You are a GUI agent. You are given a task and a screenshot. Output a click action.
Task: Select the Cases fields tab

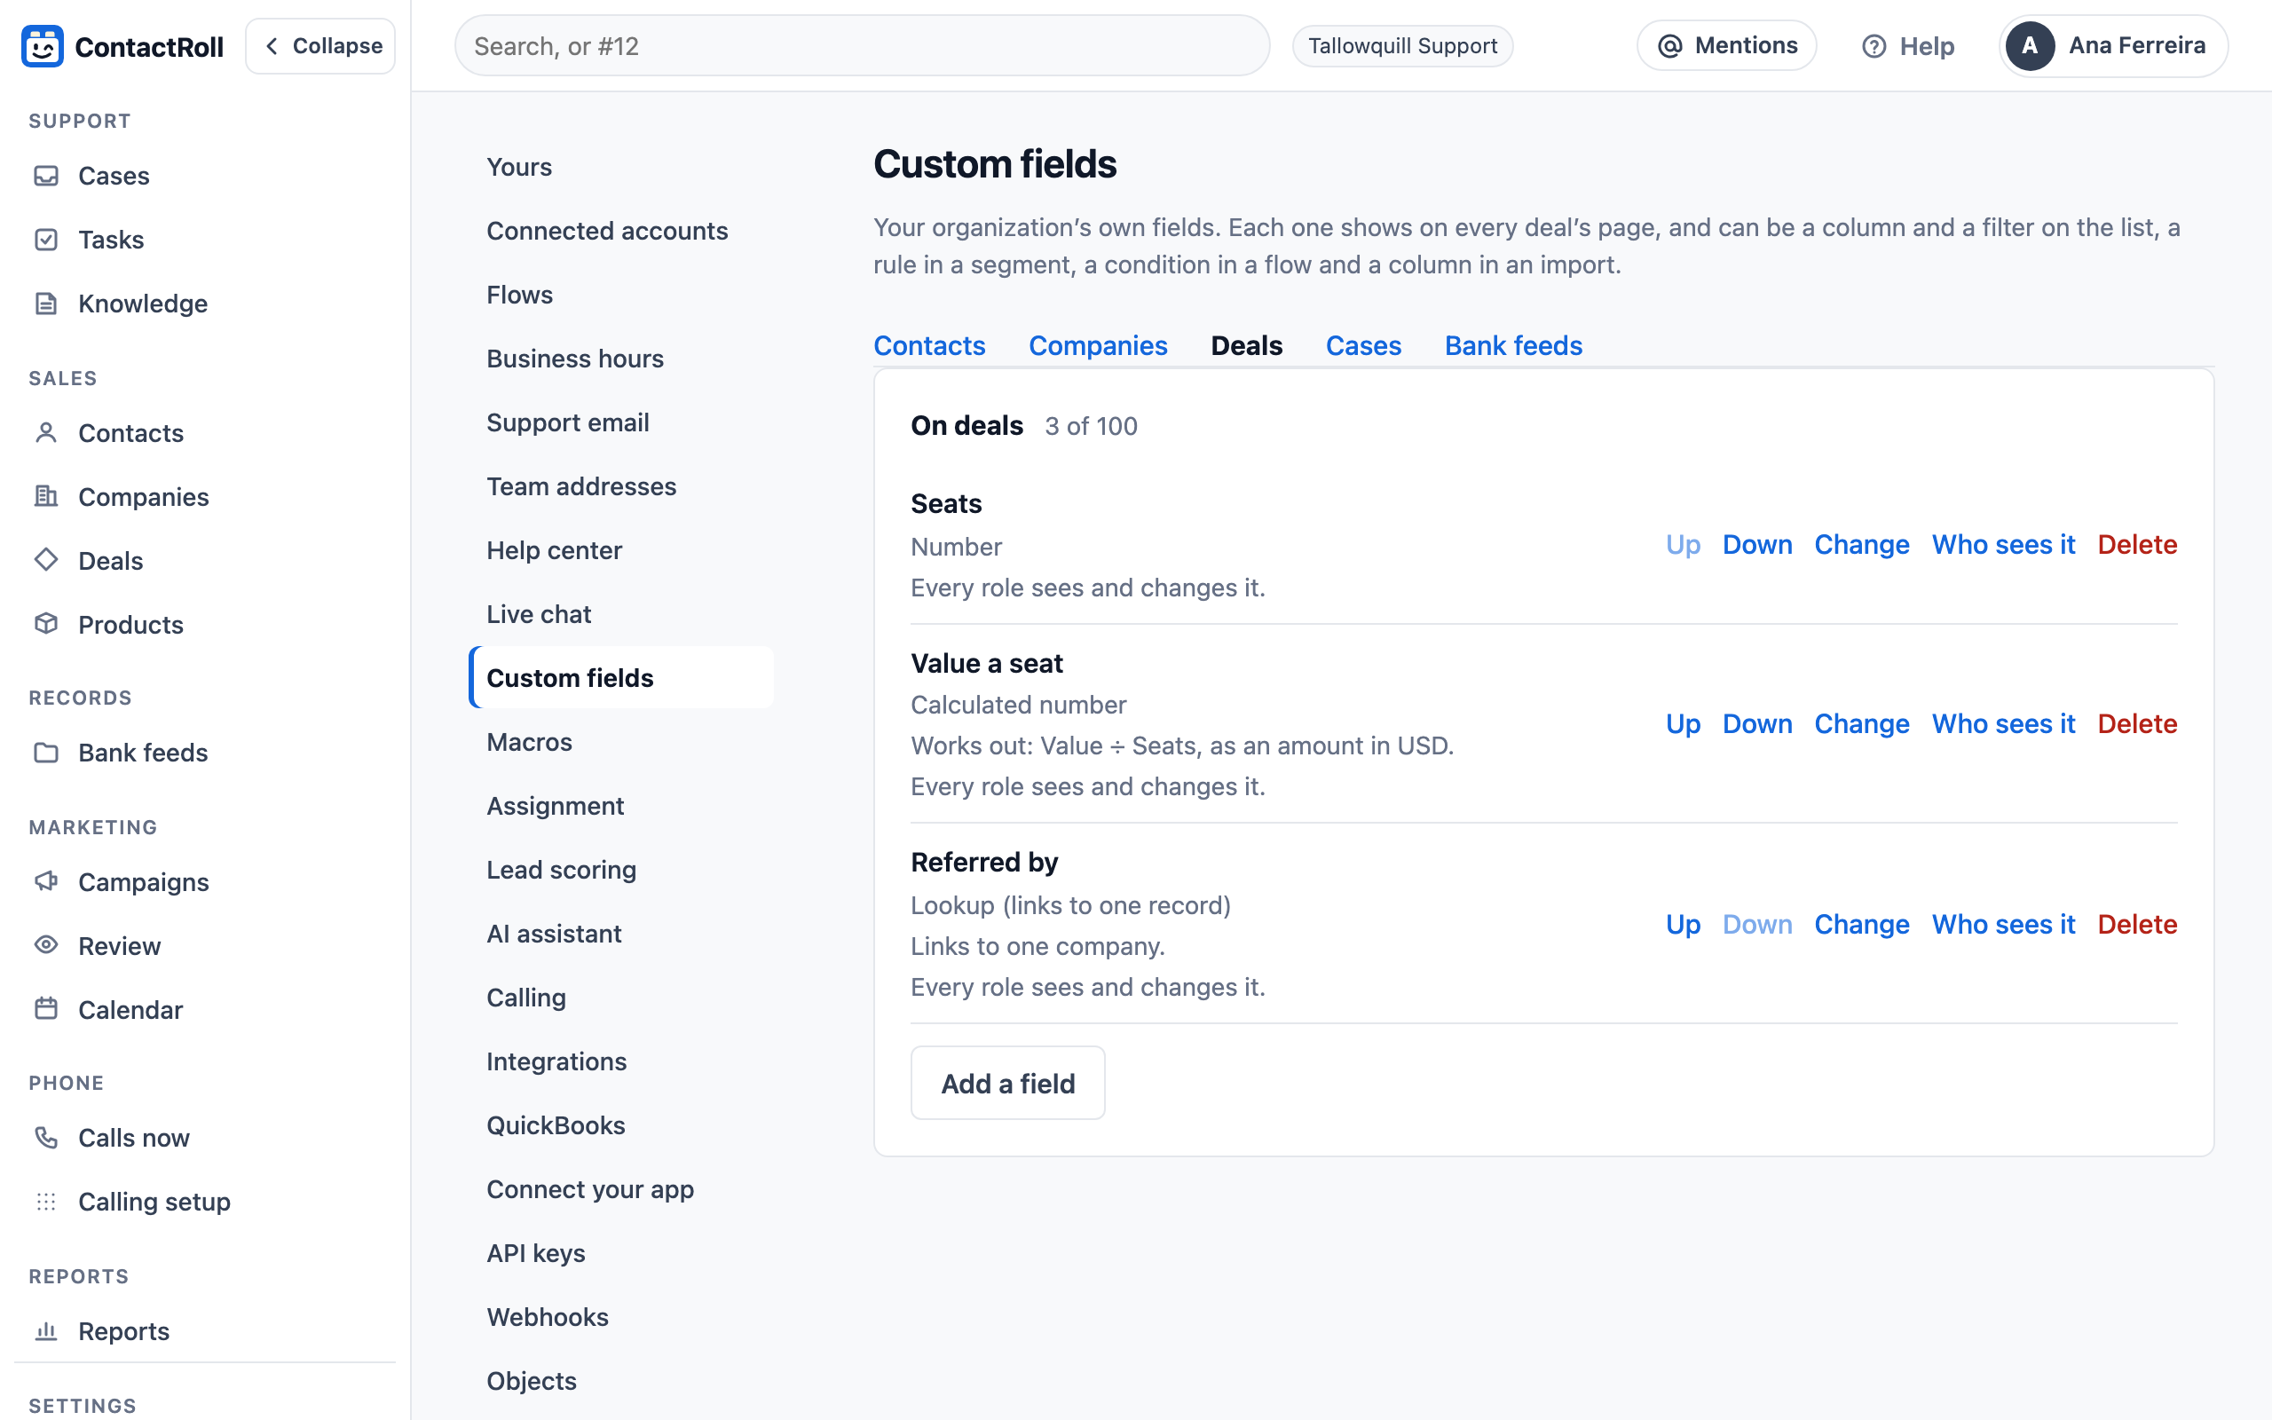[1362, 345]
